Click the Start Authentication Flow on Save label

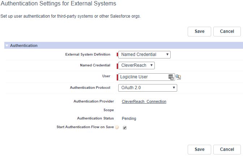click(x=85, y=127)
